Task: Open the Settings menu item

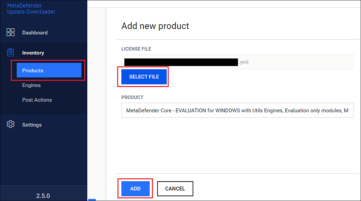Action: pos(32,125)
